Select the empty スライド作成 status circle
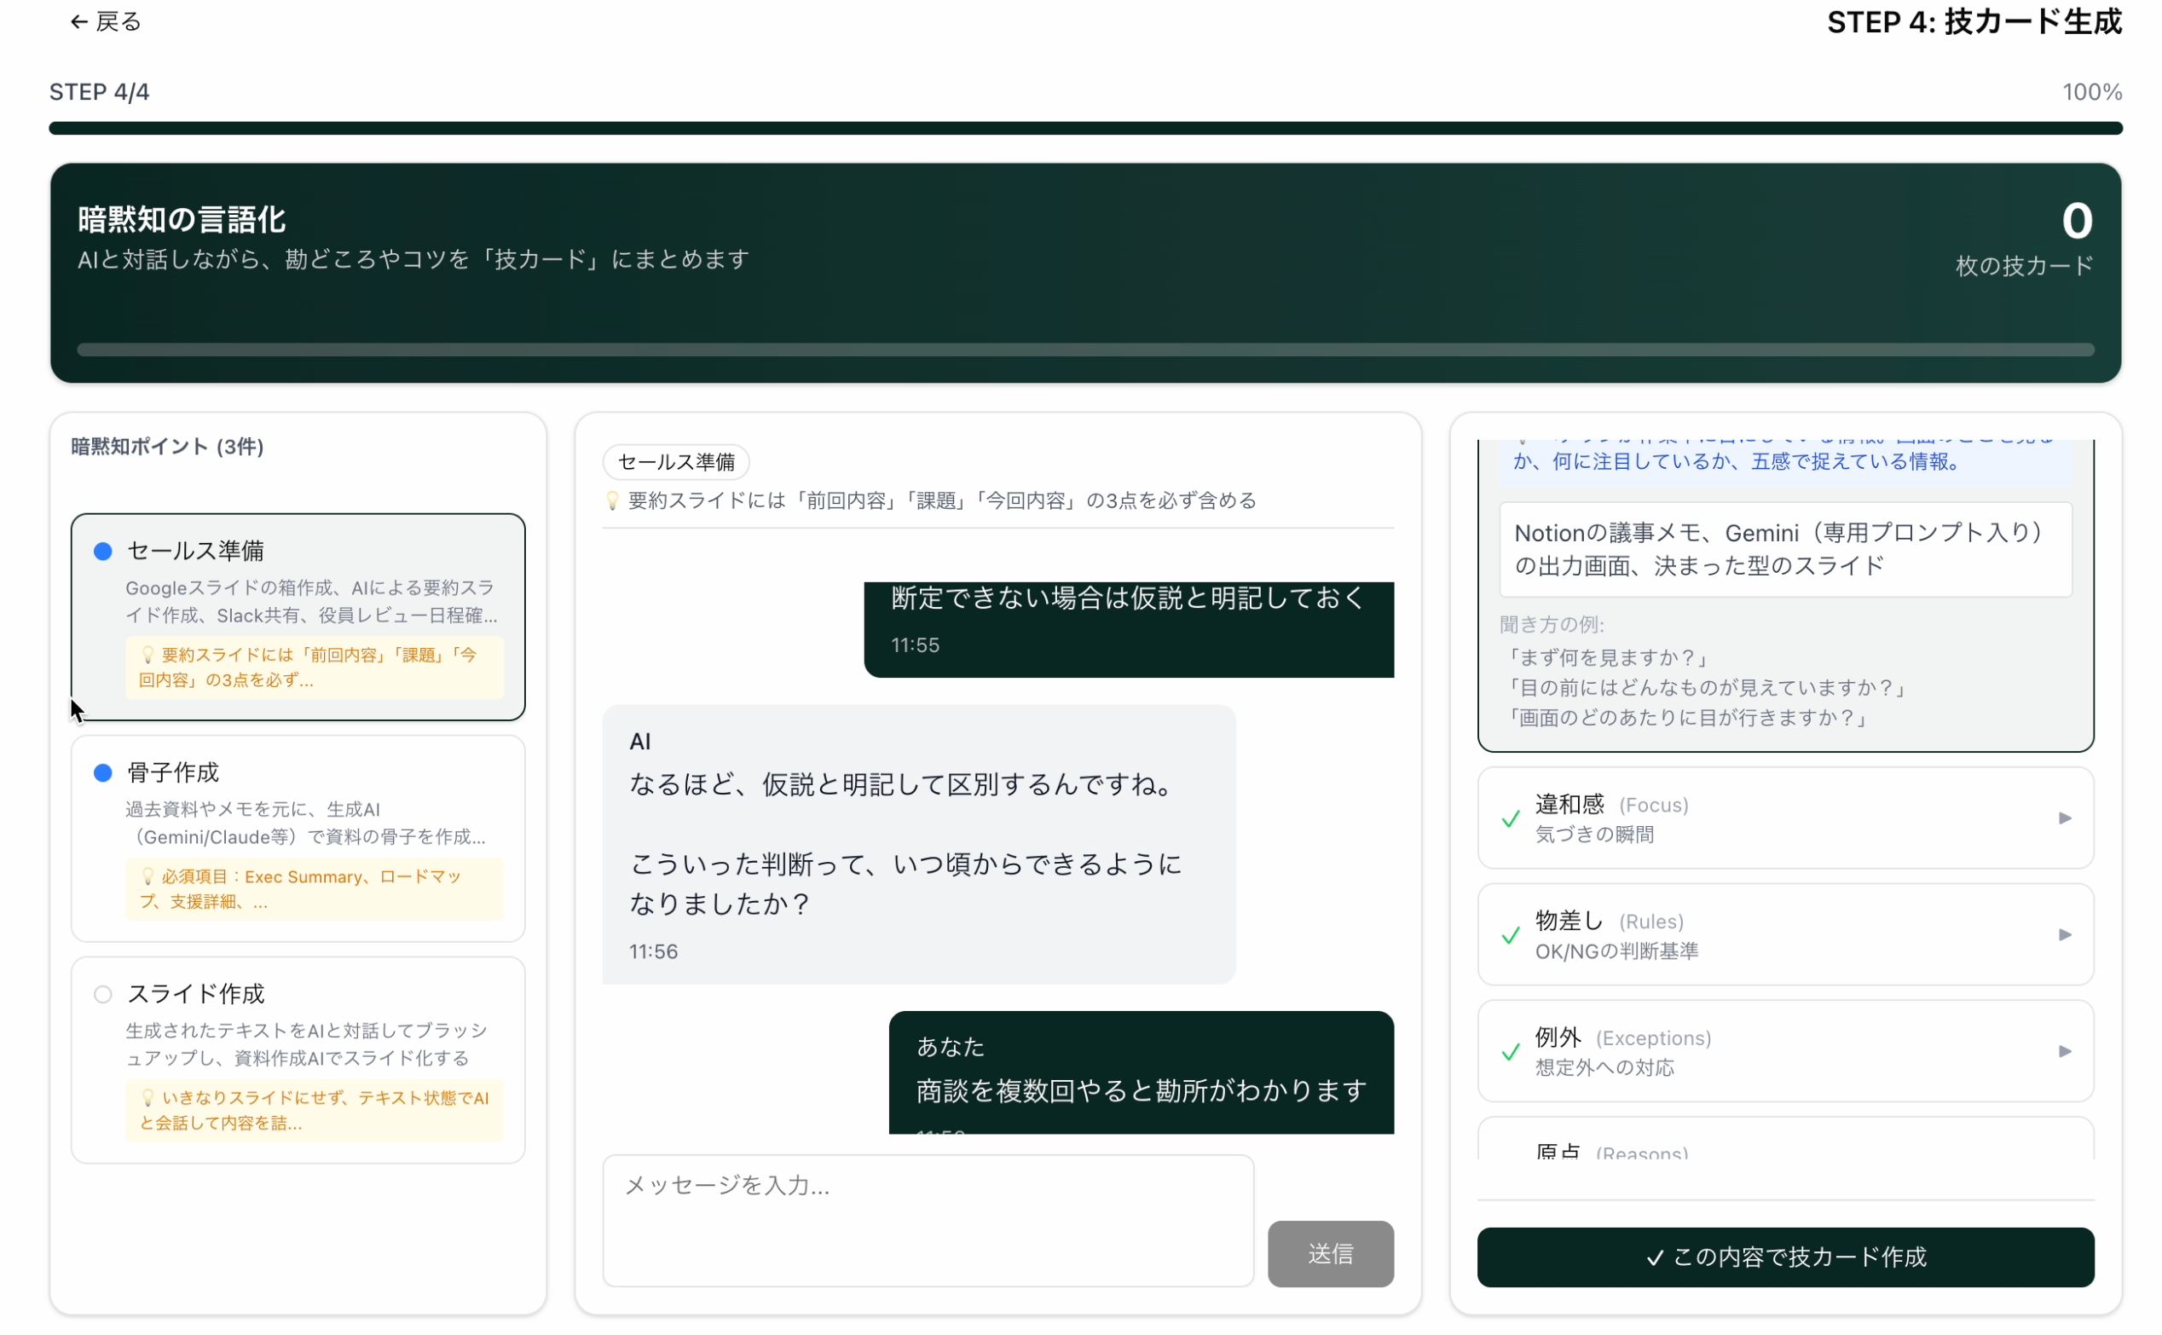Screen dimensions: 2162x1335 (x=102, y=994)
